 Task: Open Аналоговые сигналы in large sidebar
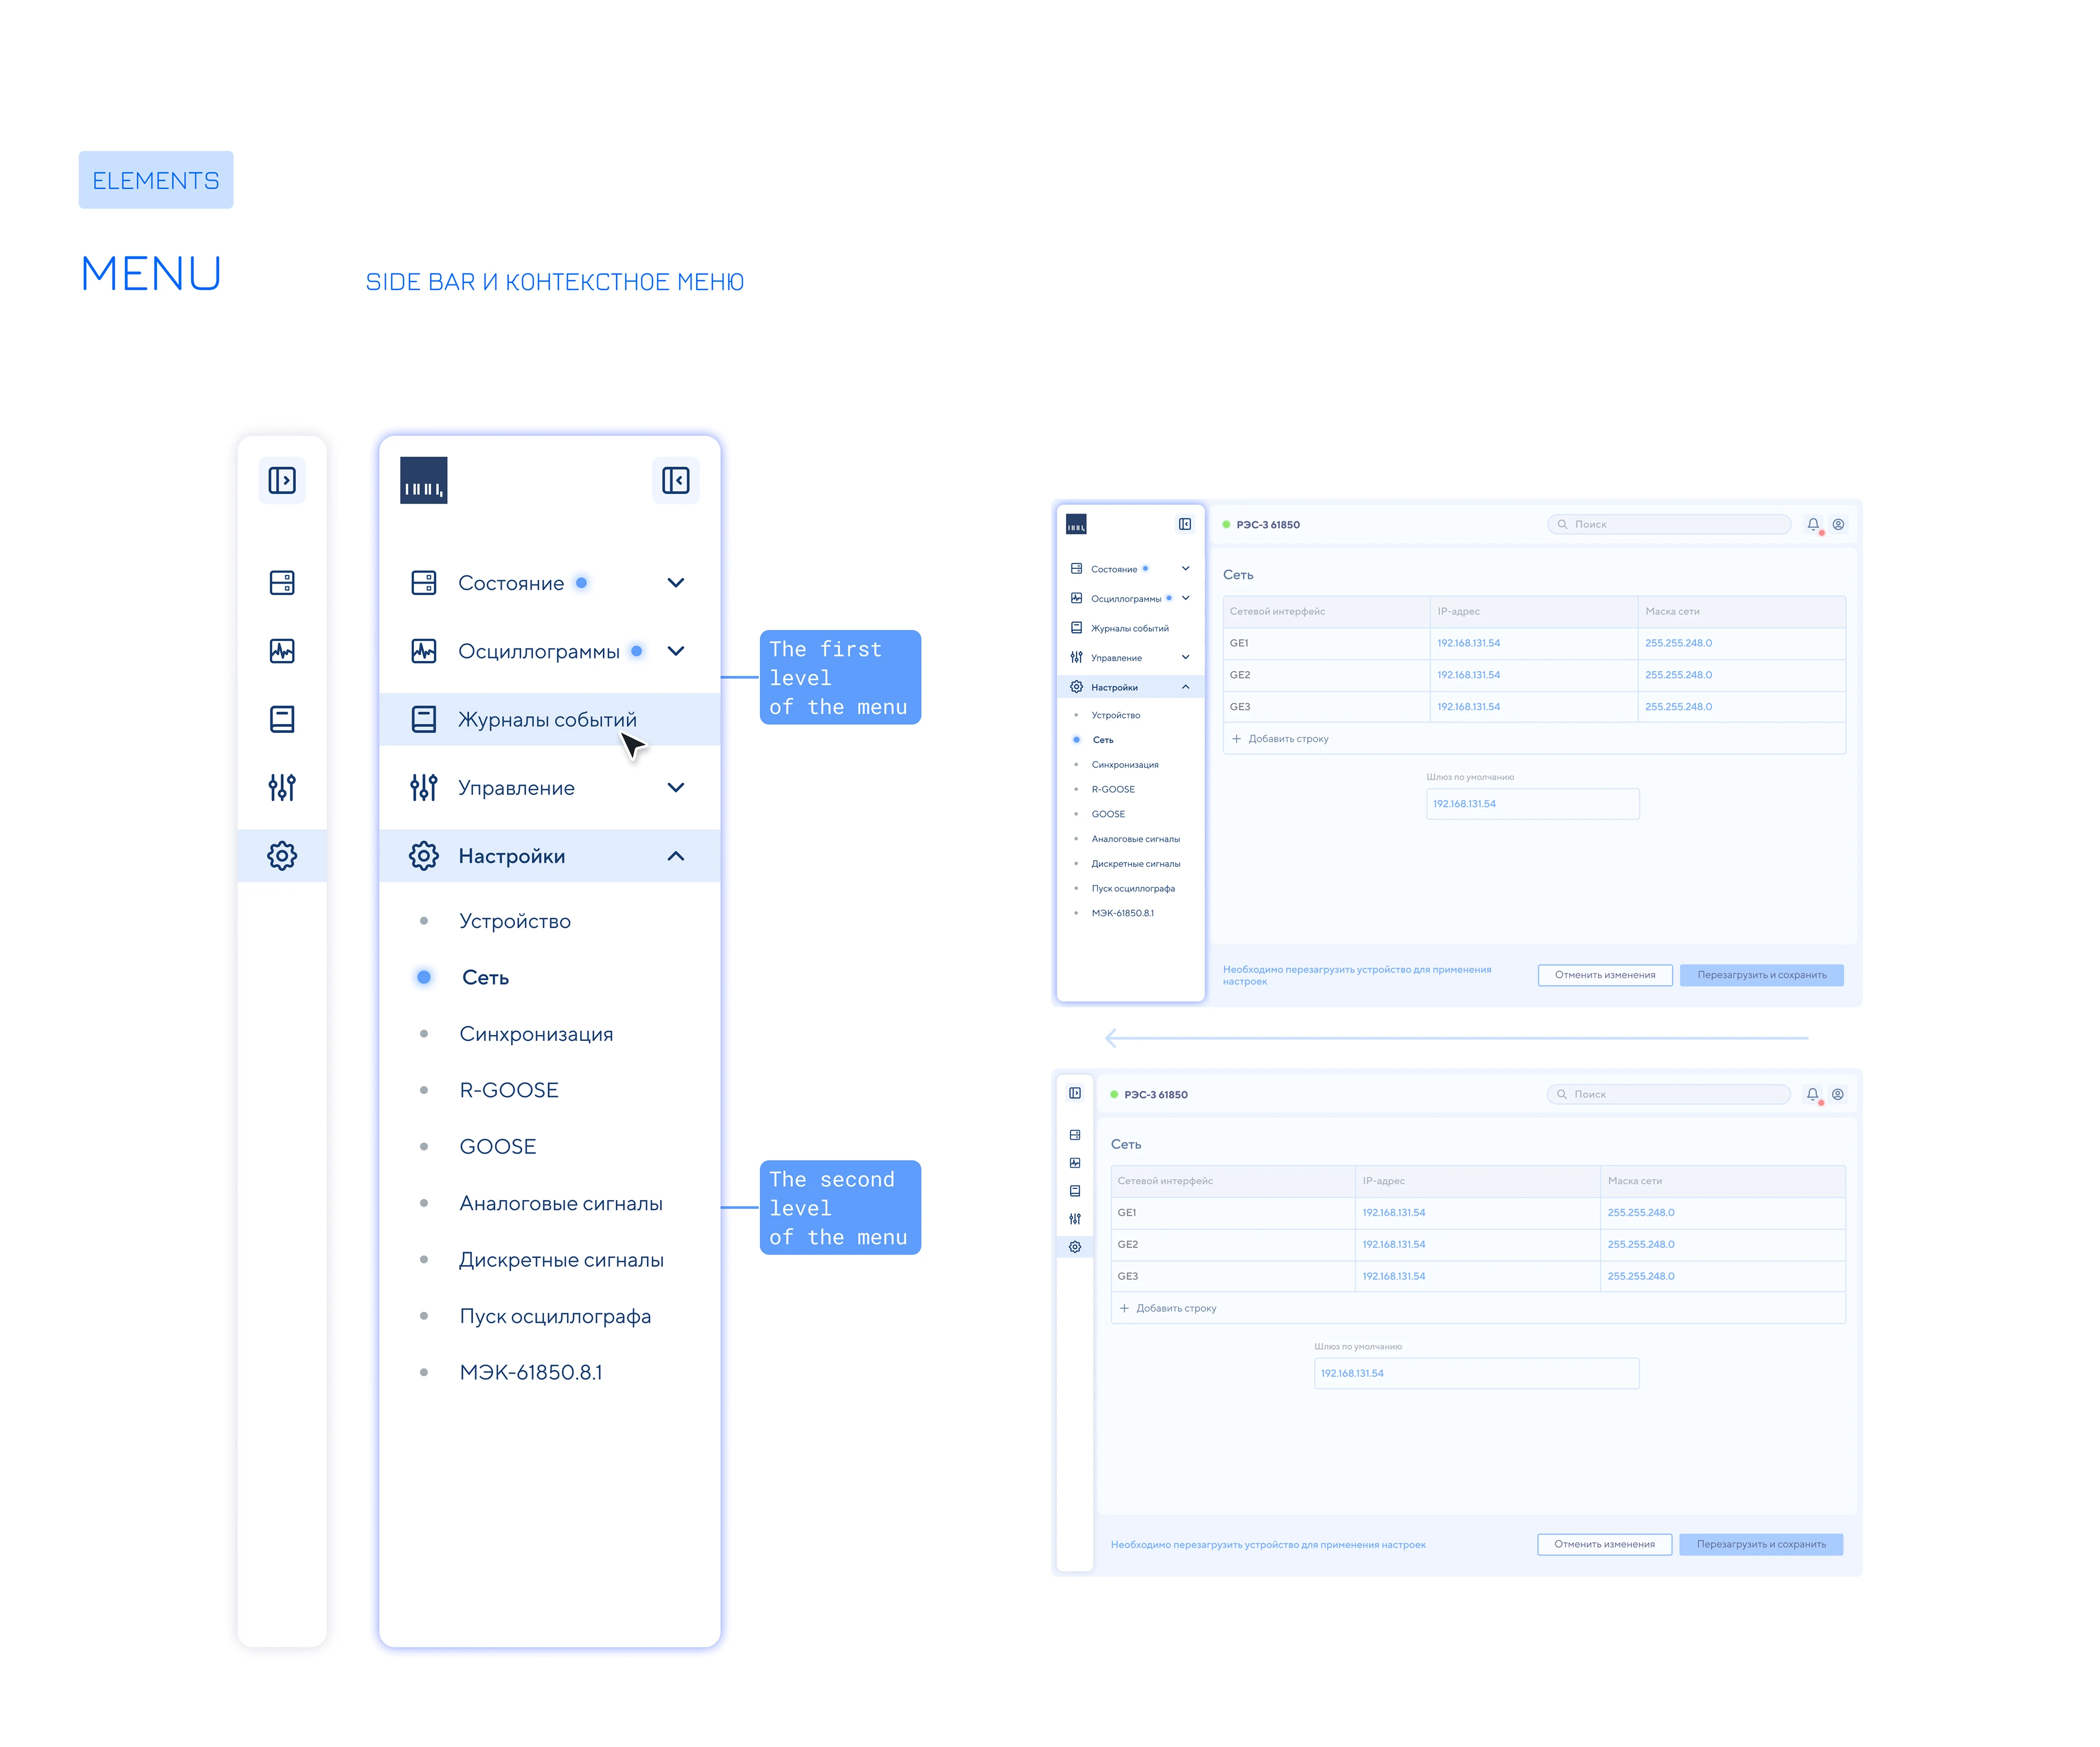[x=561, y=1203]
